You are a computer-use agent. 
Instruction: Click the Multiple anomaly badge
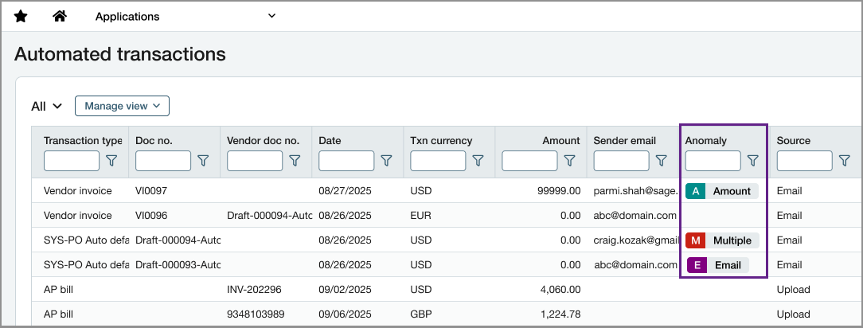[x=722, y=240]
